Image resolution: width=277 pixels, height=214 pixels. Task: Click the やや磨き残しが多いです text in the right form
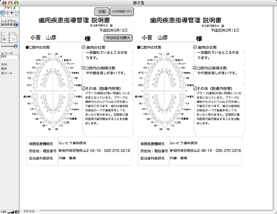(x=217, y=73)
